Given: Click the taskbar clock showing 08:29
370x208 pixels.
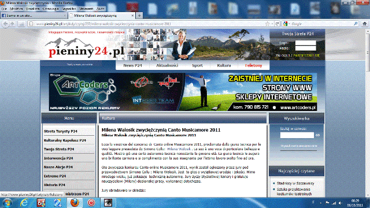Looking at the screenshot, I should click(x=354, y=203).
